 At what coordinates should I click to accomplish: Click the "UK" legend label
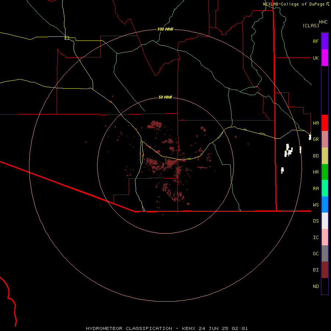(x=316, y=58)
